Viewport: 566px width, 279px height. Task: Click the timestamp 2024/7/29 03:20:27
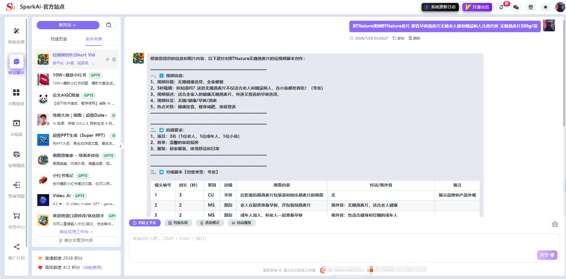coord(372,38)
